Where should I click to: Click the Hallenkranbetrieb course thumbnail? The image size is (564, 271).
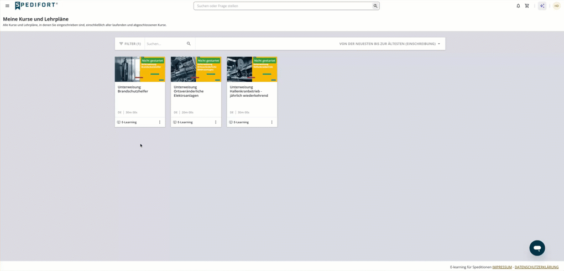252,69
